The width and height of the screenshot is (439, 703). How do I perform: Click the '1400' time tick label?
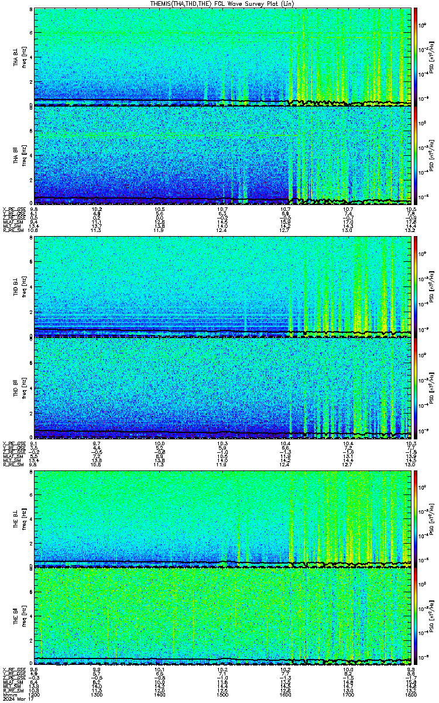[x=160, y=694]
